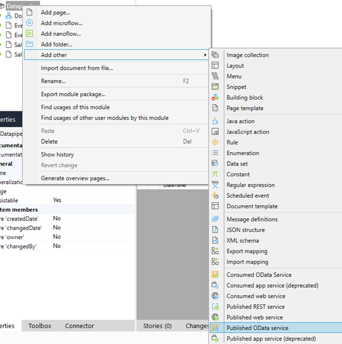Select Published web service entry

coord(254,317)
